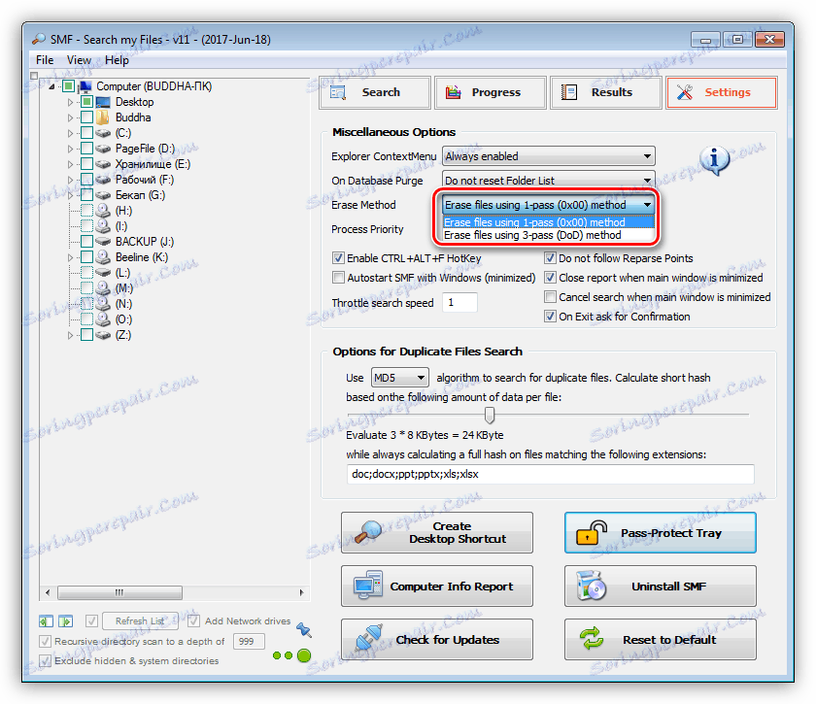Viewport: 816px width, 704px height.
Task: Switch to the Search tab
Action: coord(375,92)
